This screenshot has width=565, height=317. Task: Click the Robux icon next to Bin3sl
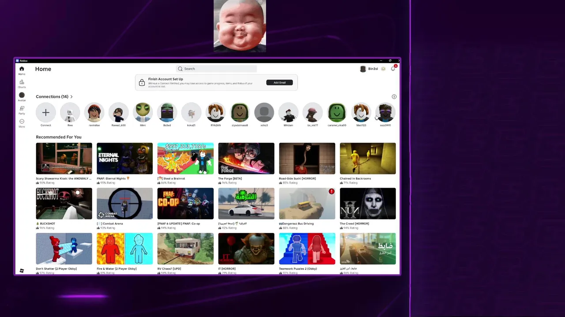point(383,69)
